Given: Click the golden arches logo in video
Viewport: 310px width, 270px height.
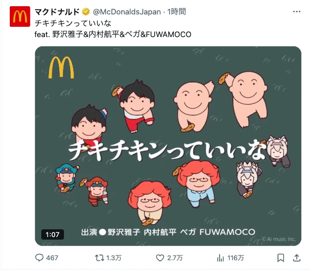Looking at the screenshot, I should [61, 67].
